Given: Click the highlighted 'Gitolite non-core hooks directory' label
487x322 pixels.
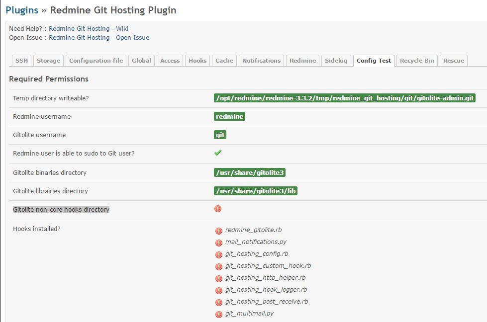Looking at the screenshot, I should [x=61, y=209].
